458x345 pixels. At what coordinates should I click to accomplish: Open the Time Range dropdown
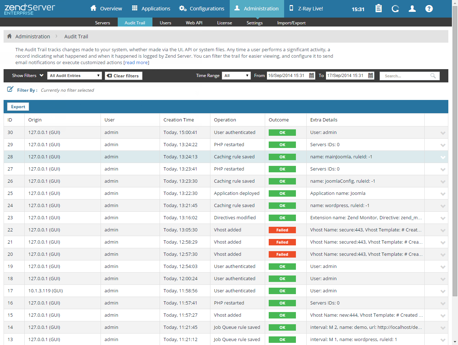click(x=236, y=76)
